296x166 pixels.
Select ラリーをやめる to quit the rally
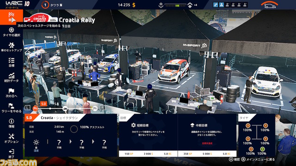click(x=11, y=108)
